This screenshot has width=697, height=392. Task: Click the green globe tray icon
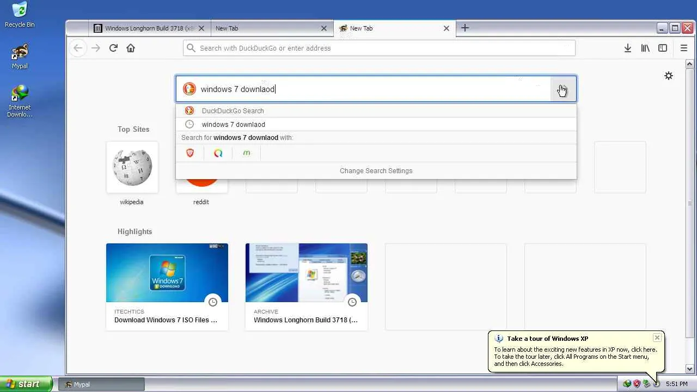point(627,384)
